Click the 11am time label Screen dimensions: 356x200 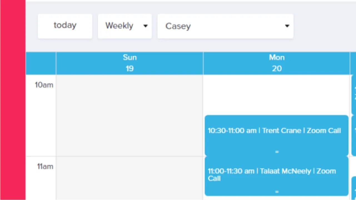pos(45,167)
